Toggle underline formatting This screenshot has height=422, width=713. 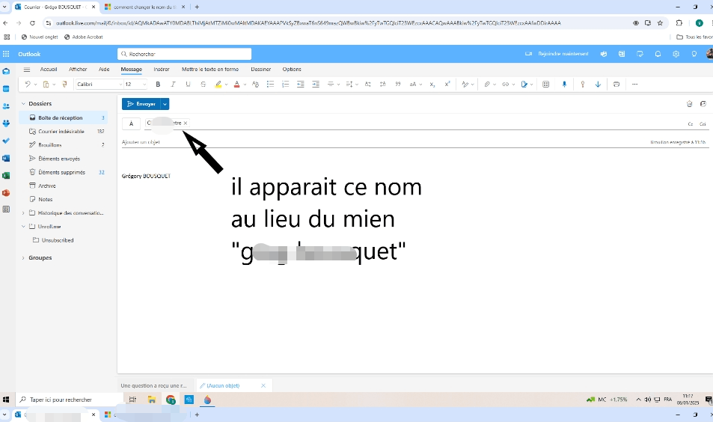tap(188, 84)
